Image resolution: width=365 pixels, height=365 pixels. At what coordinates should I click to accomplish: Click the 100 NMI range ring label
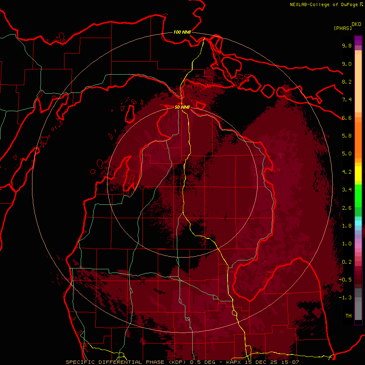tap(182, 32)
